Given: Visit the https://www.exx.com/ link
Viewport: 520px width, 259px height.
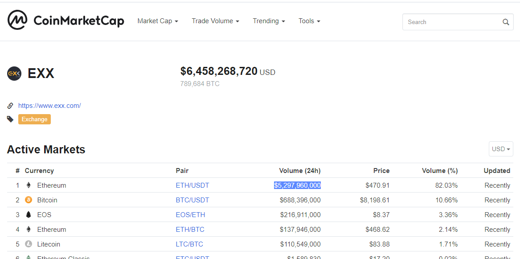Looking at the screenshot, I should pos(49,106).
